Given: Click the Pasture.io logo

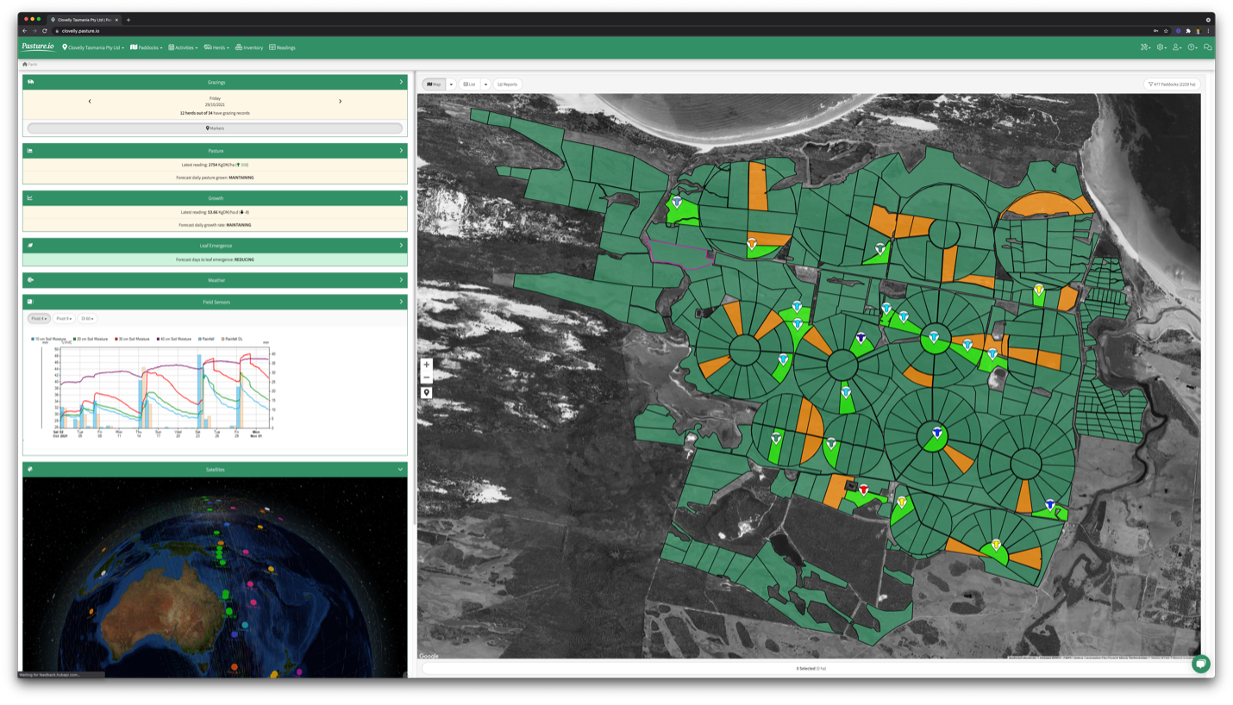Looking at the screenshot, I should pos(38,47).
